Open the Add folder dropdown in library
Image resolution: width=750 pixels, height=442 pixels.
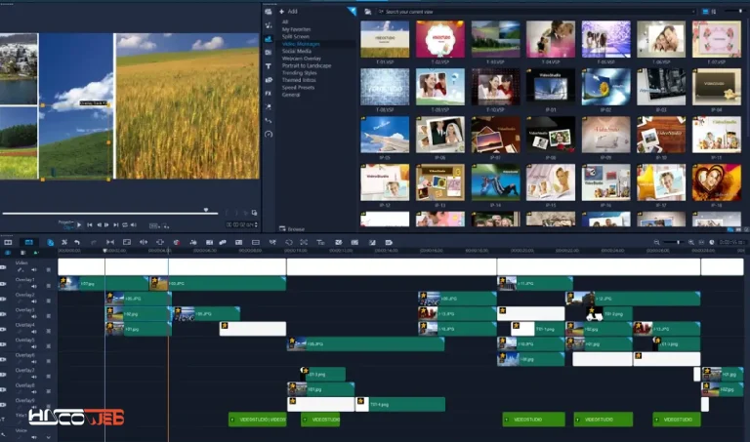pos(289,12)
